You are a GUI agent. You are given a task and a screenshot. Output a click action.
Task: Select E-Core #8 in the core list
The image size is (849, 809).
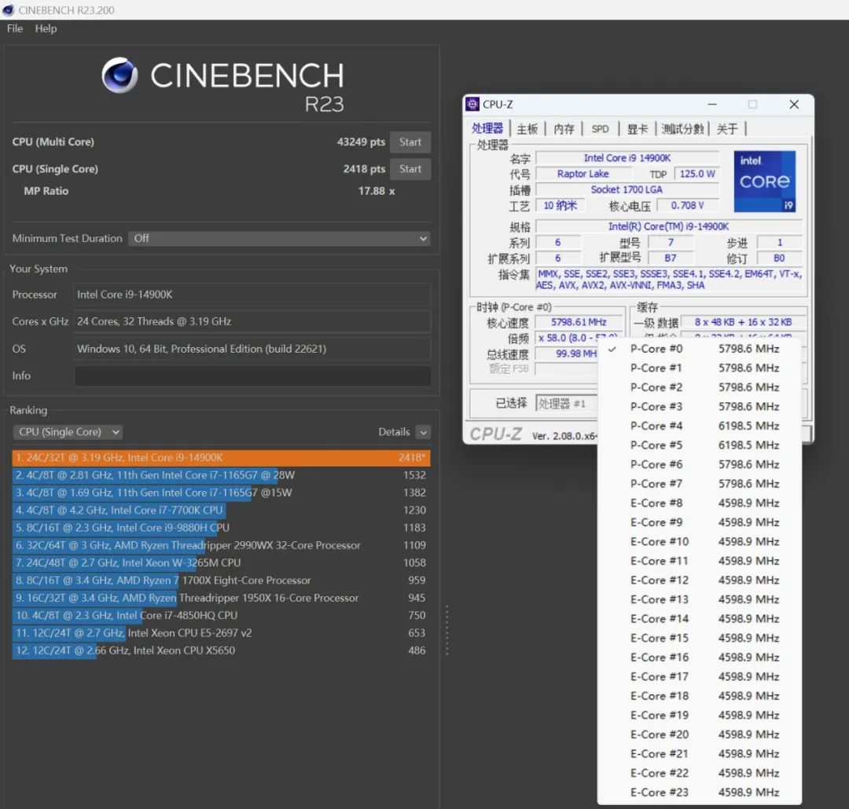[699, 503]
